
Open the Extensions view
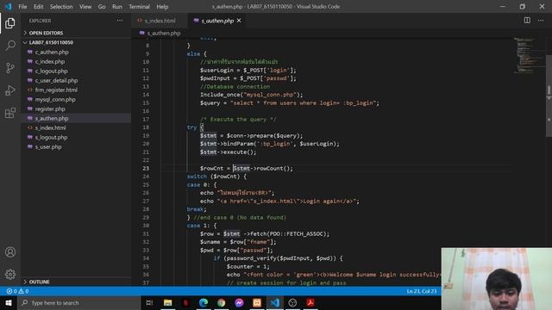pyautogui.click(x=10, y=113)
